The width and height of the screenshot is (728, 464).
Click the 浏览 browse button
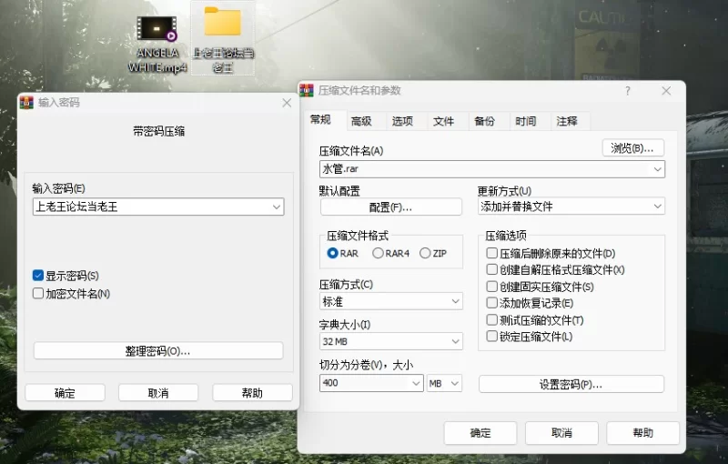coord(632,147)
